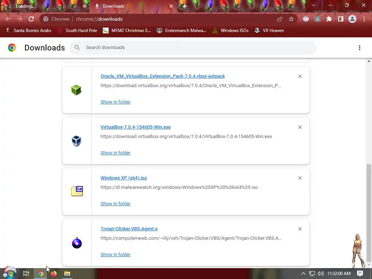Click the Chrome logo next to Downloads heading
372x279 pixels.
[x=12, y=48]
